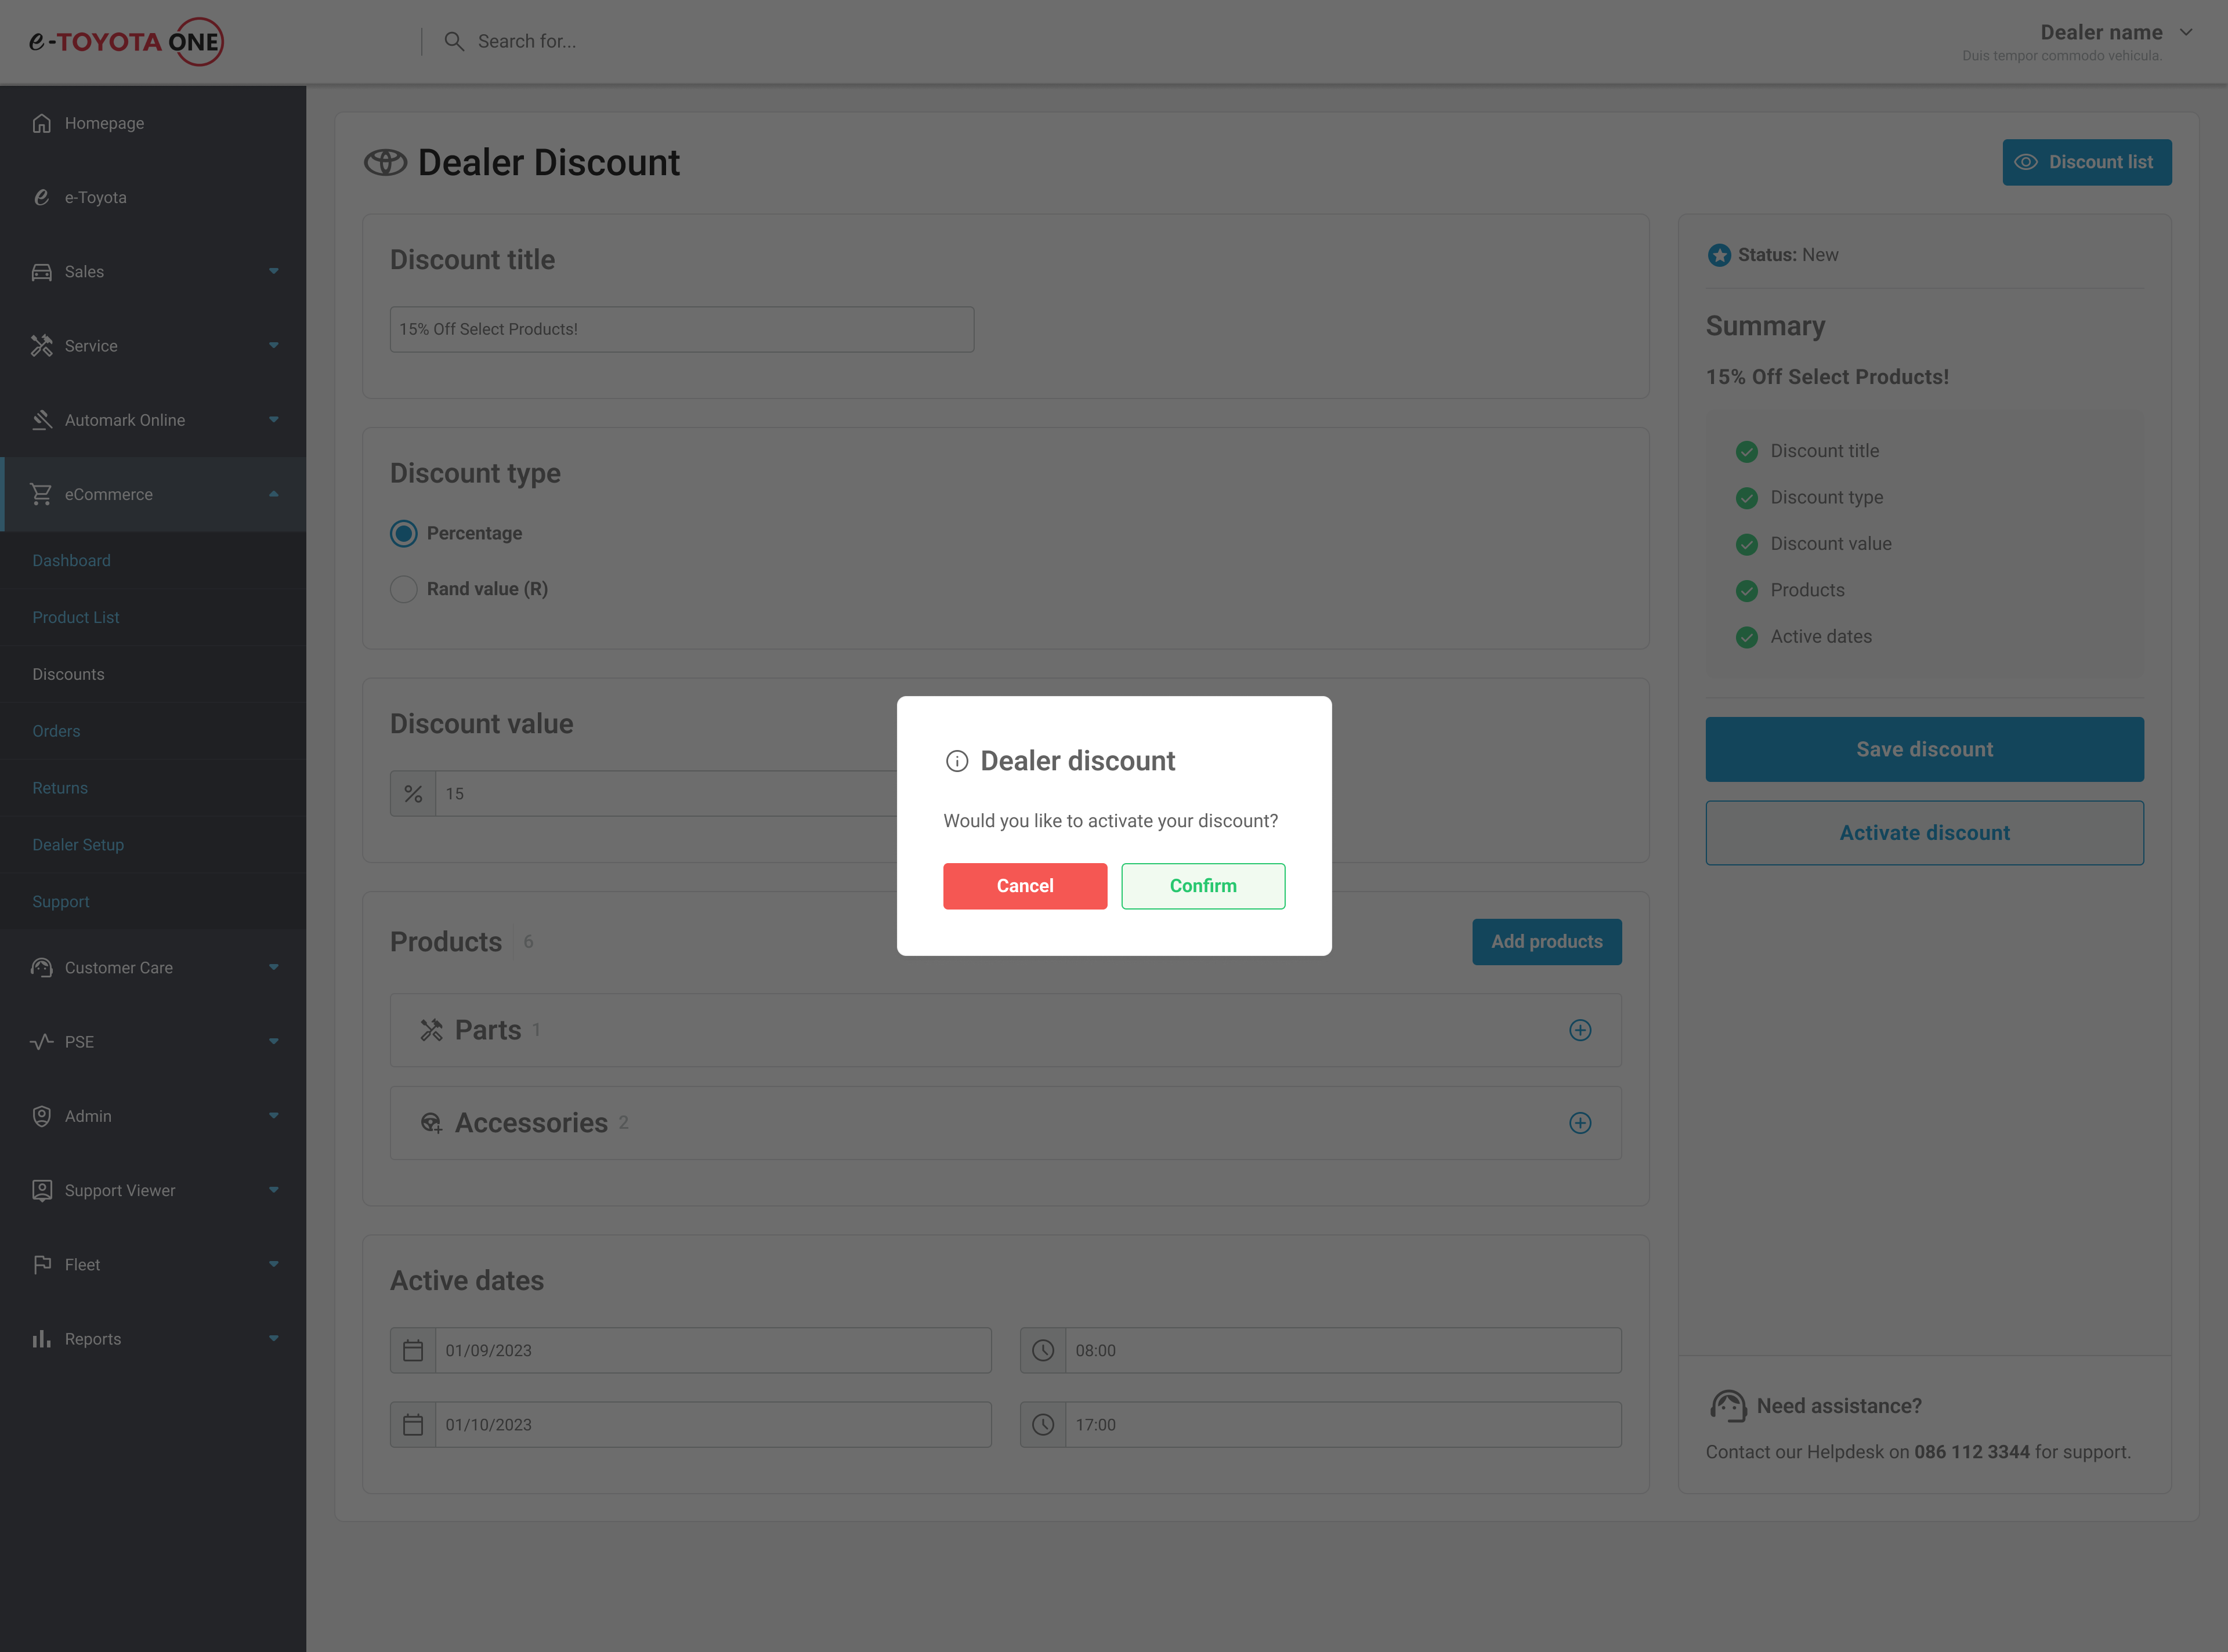Select the Percentage radio button
This screenshot has height=1652, width=2228.
[404, 533]
